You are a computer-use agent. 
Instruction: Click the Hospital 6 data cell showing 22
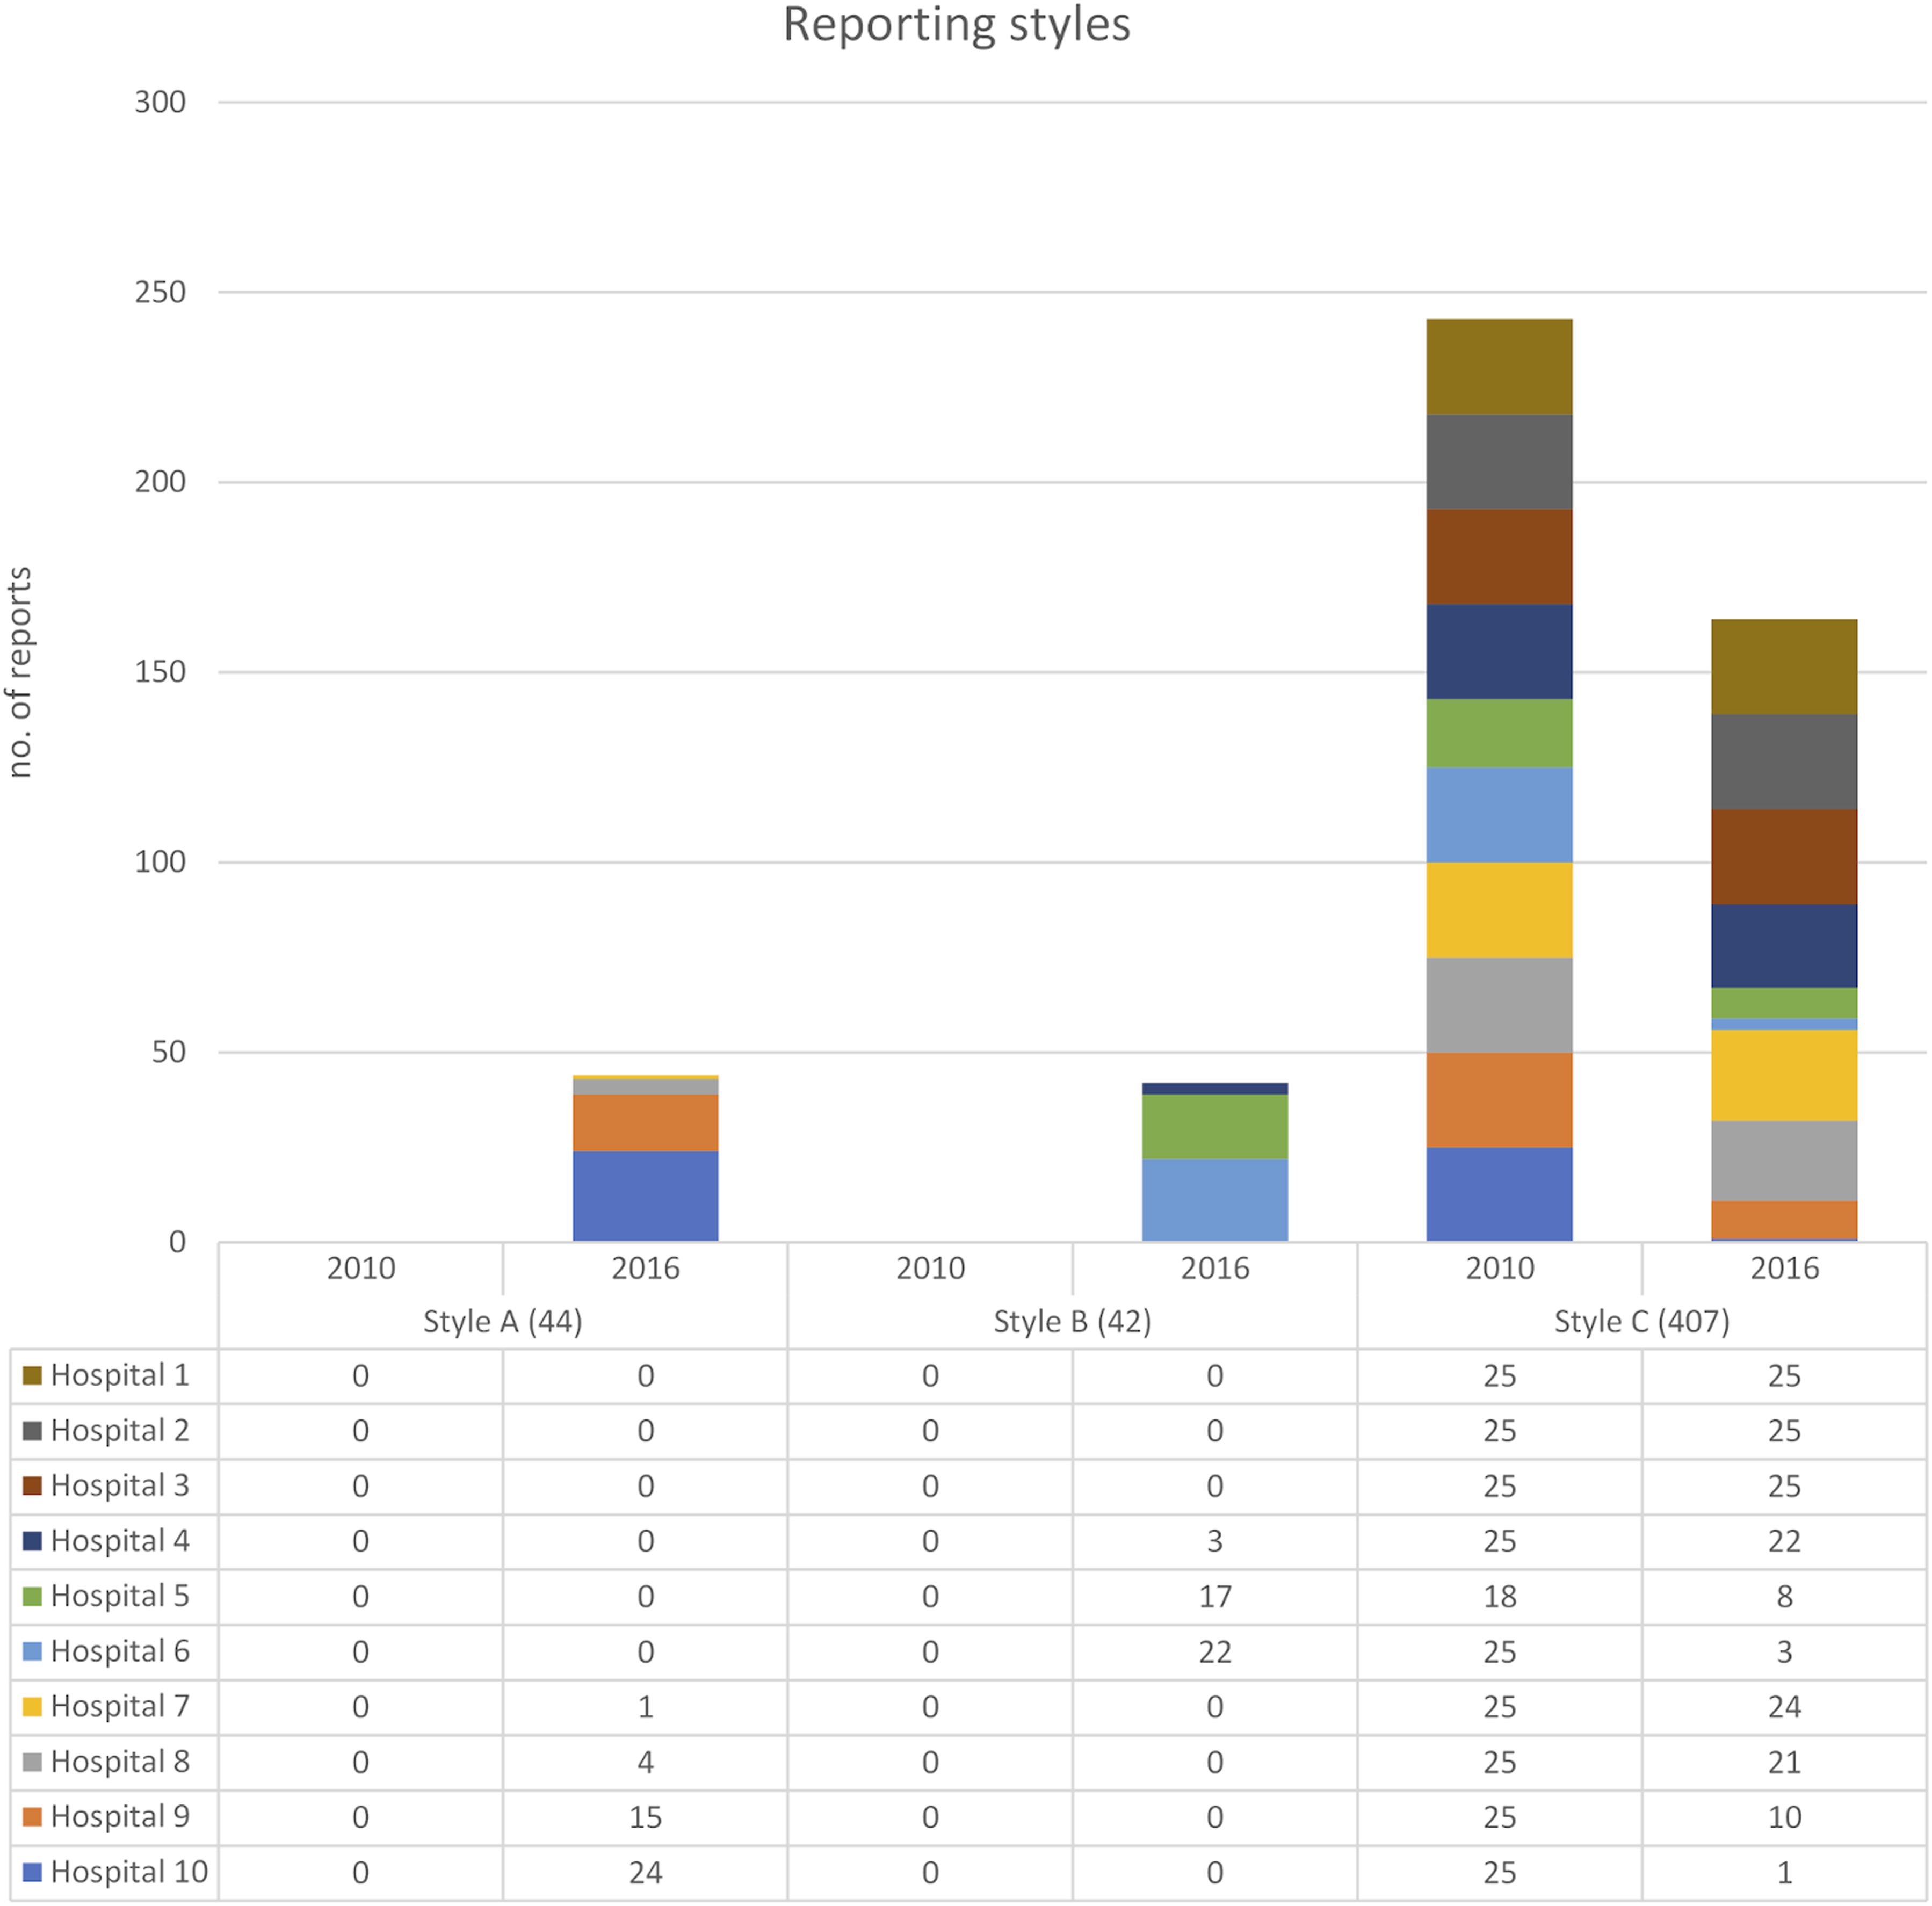pos(1214,1651)
